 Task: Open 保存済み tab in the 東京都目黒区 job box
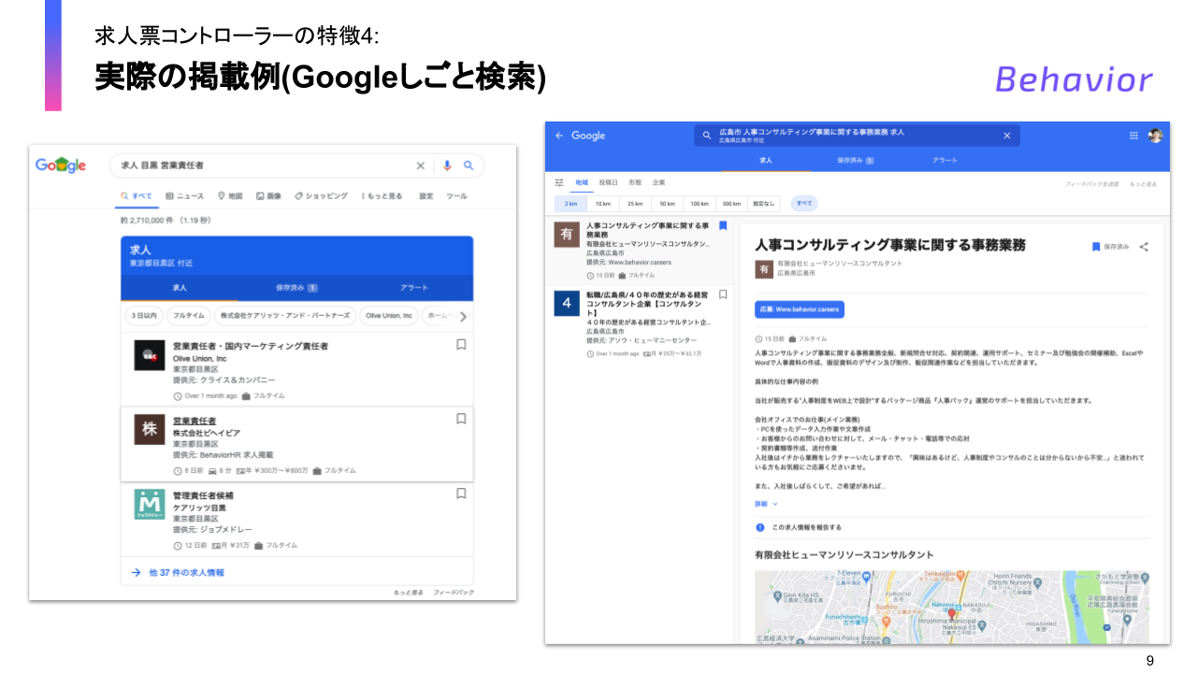[x=296, y=288]
